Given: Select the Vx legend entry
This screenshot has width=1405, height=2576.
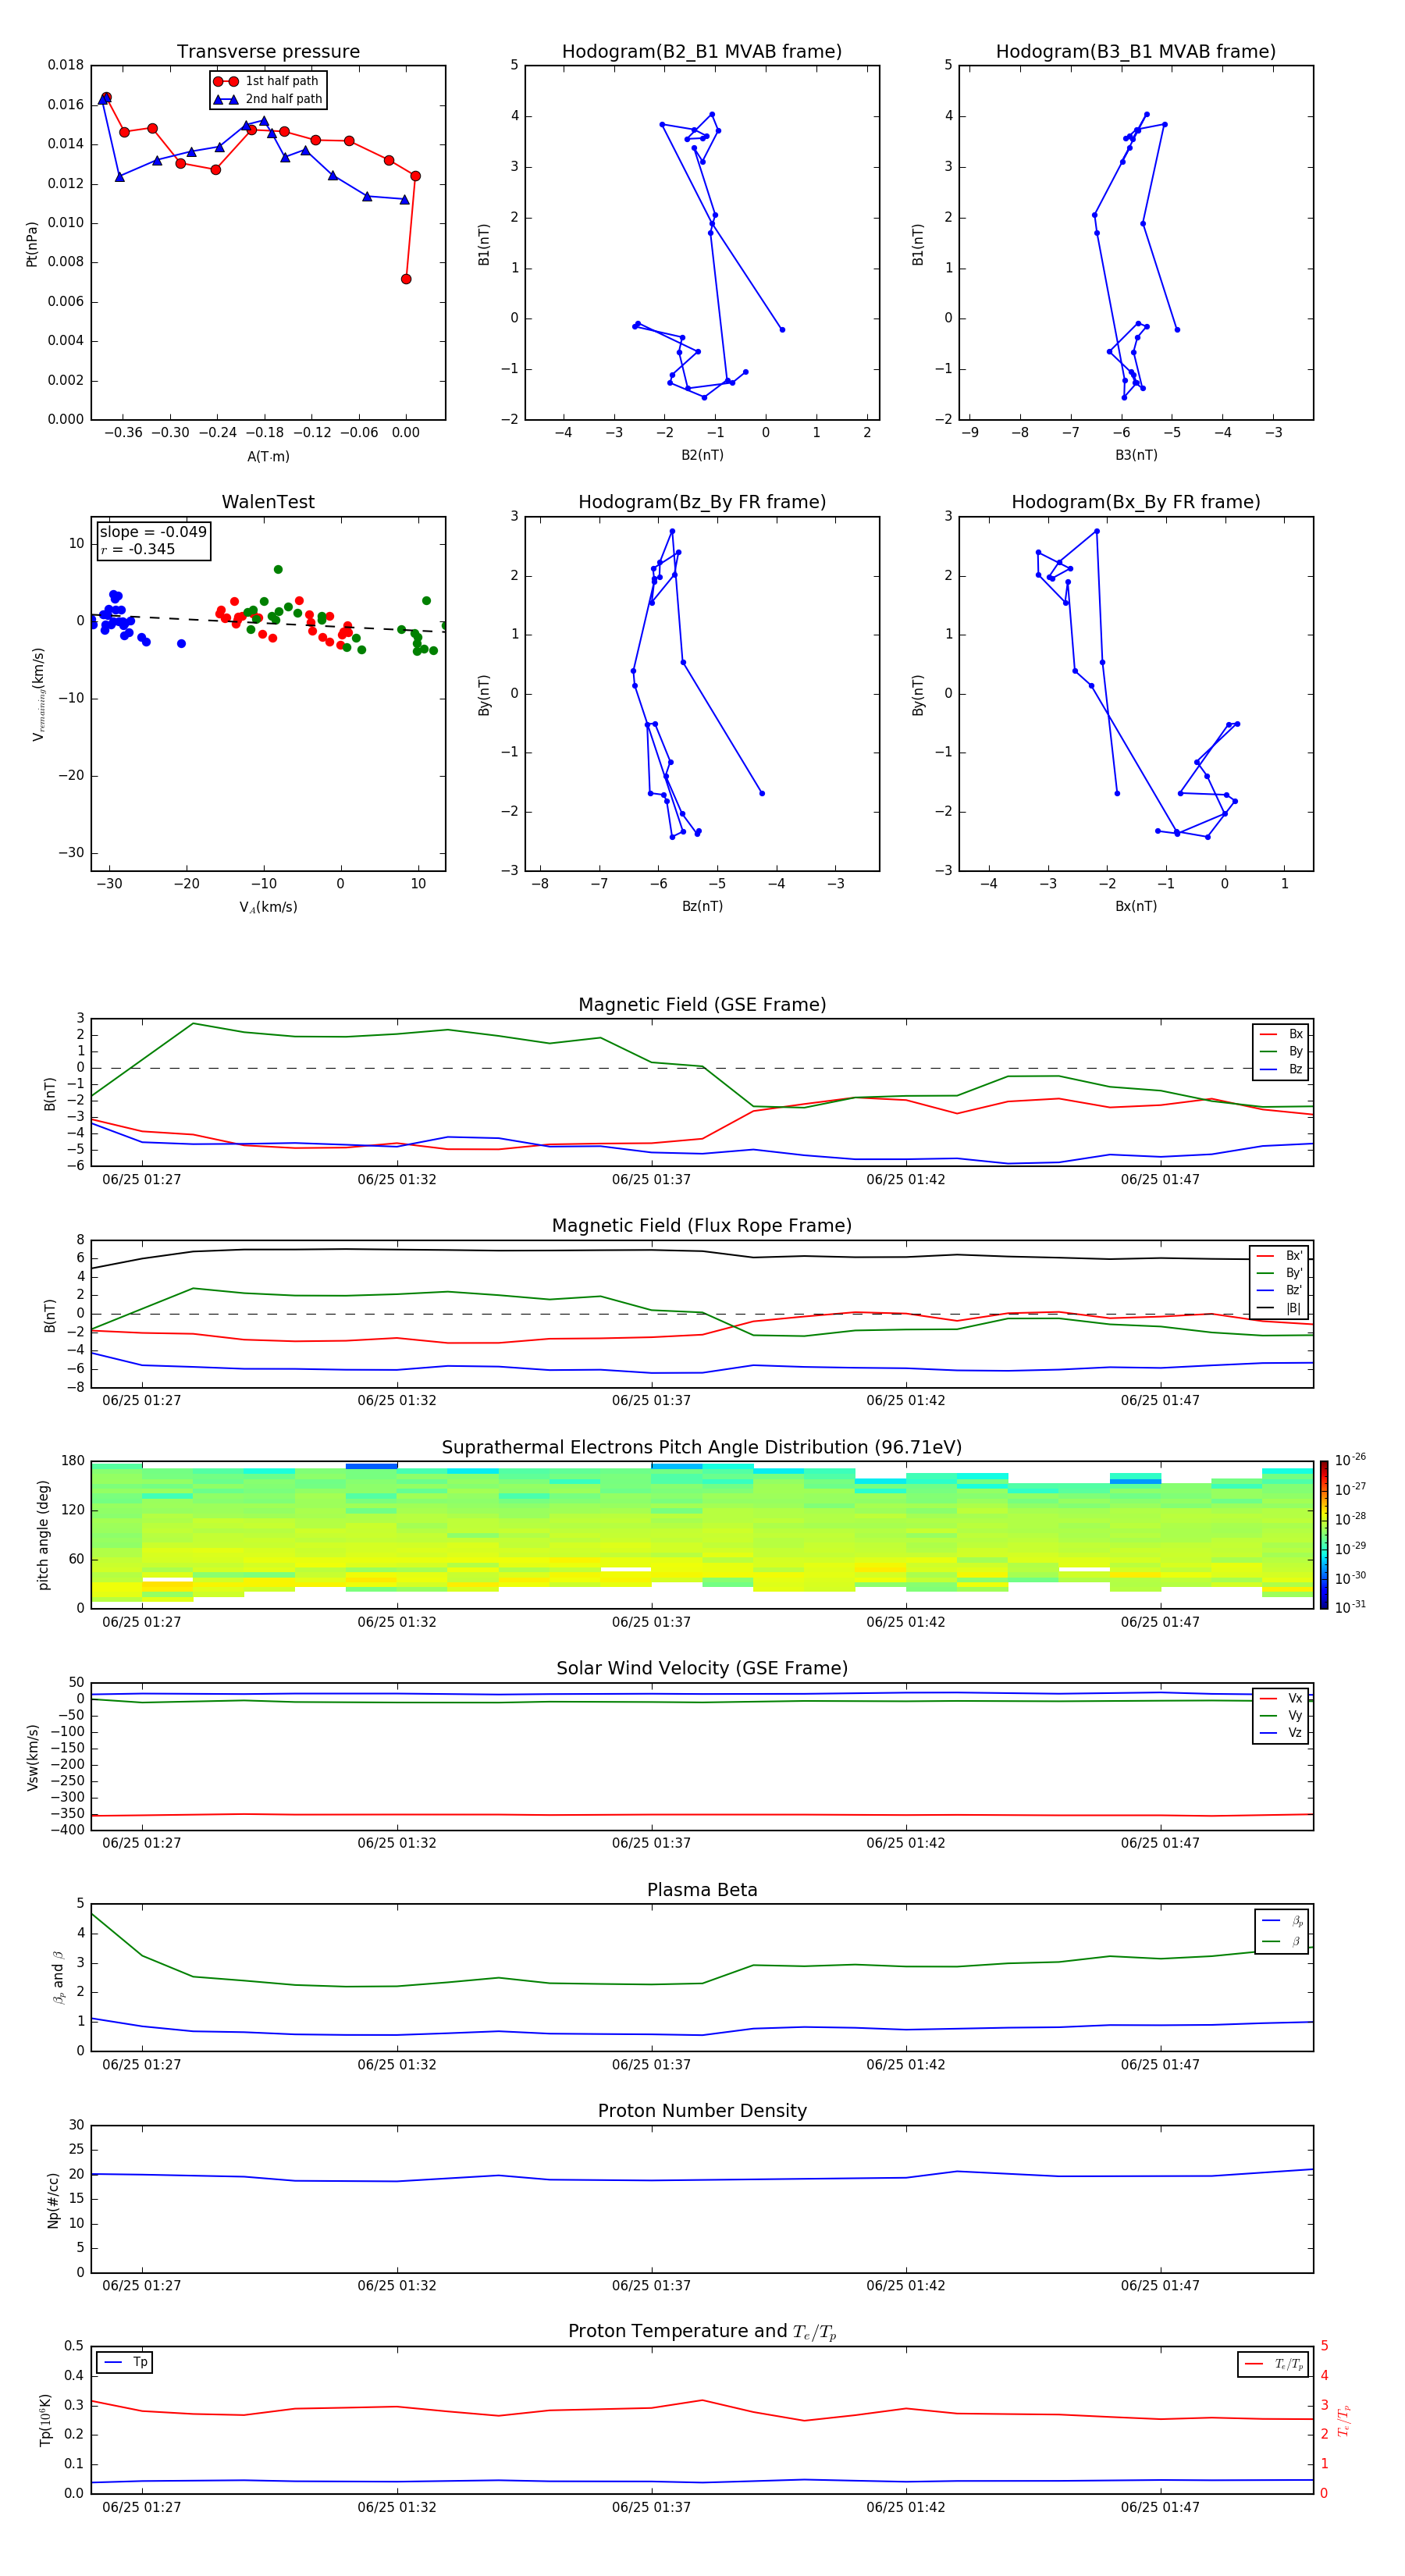Looking at the screenshot, I should tap(1281, 1698).
